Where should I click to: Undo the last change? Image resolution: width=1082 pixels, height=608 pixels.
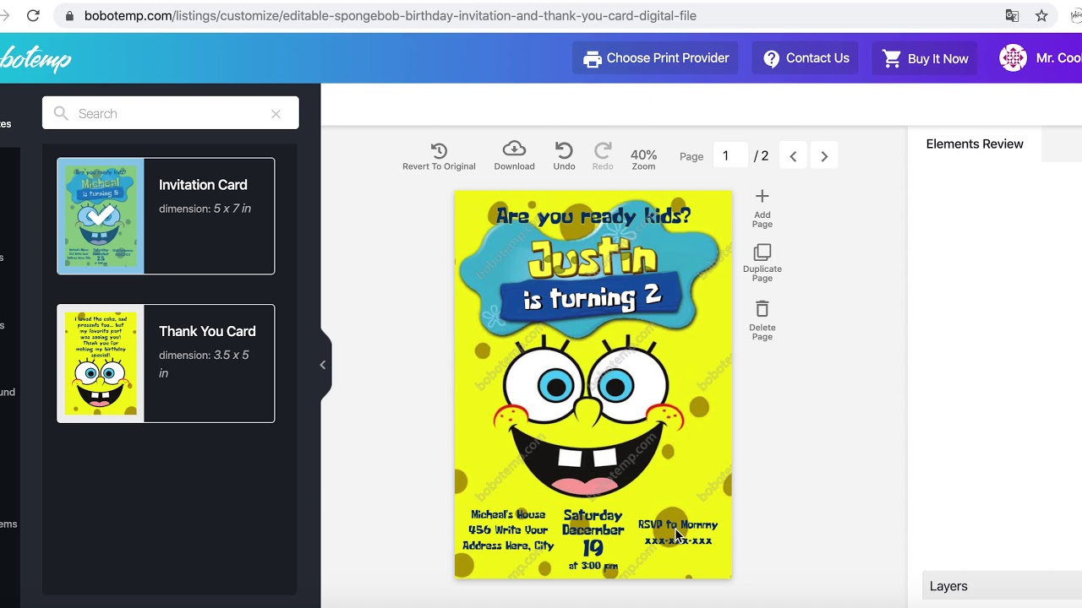(x=564, y=156)
